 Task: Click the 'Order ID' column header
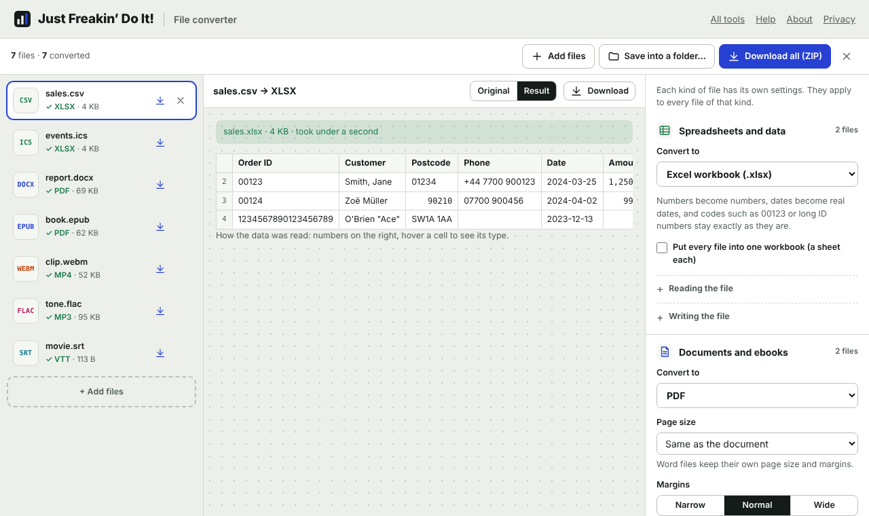[286, 163]
